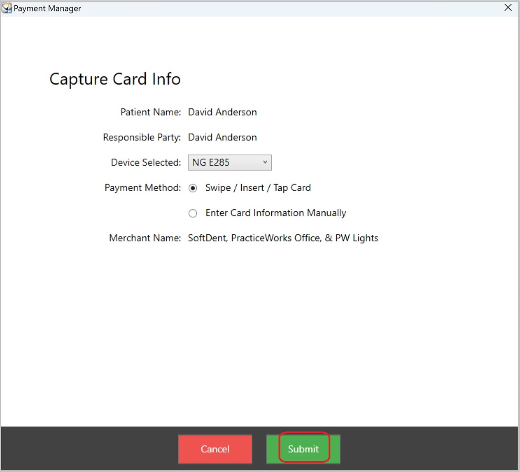This screenshot has width=520, height=472.
Task: Click the 'Enter Card Information Manually' option text
Action: 275,213
